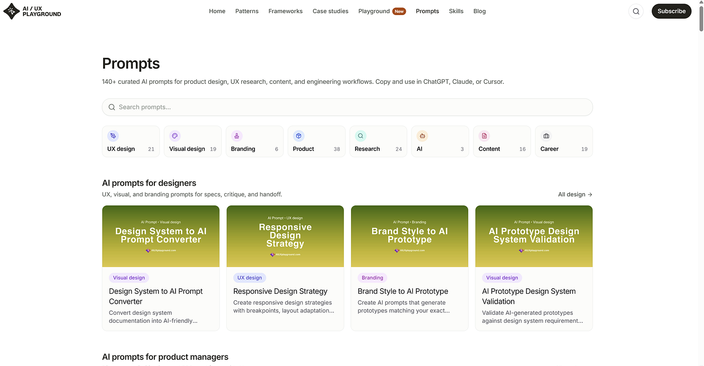
Task: Filter by AI category label
Action: (419, 149)
